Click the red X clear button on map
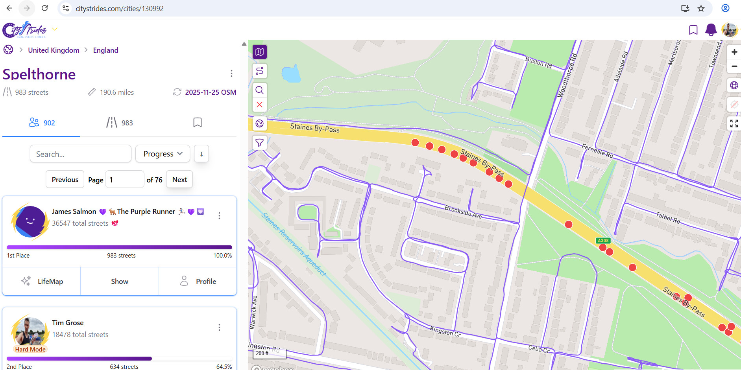Viewport: 741px width, 370px height. coord(260,105)
